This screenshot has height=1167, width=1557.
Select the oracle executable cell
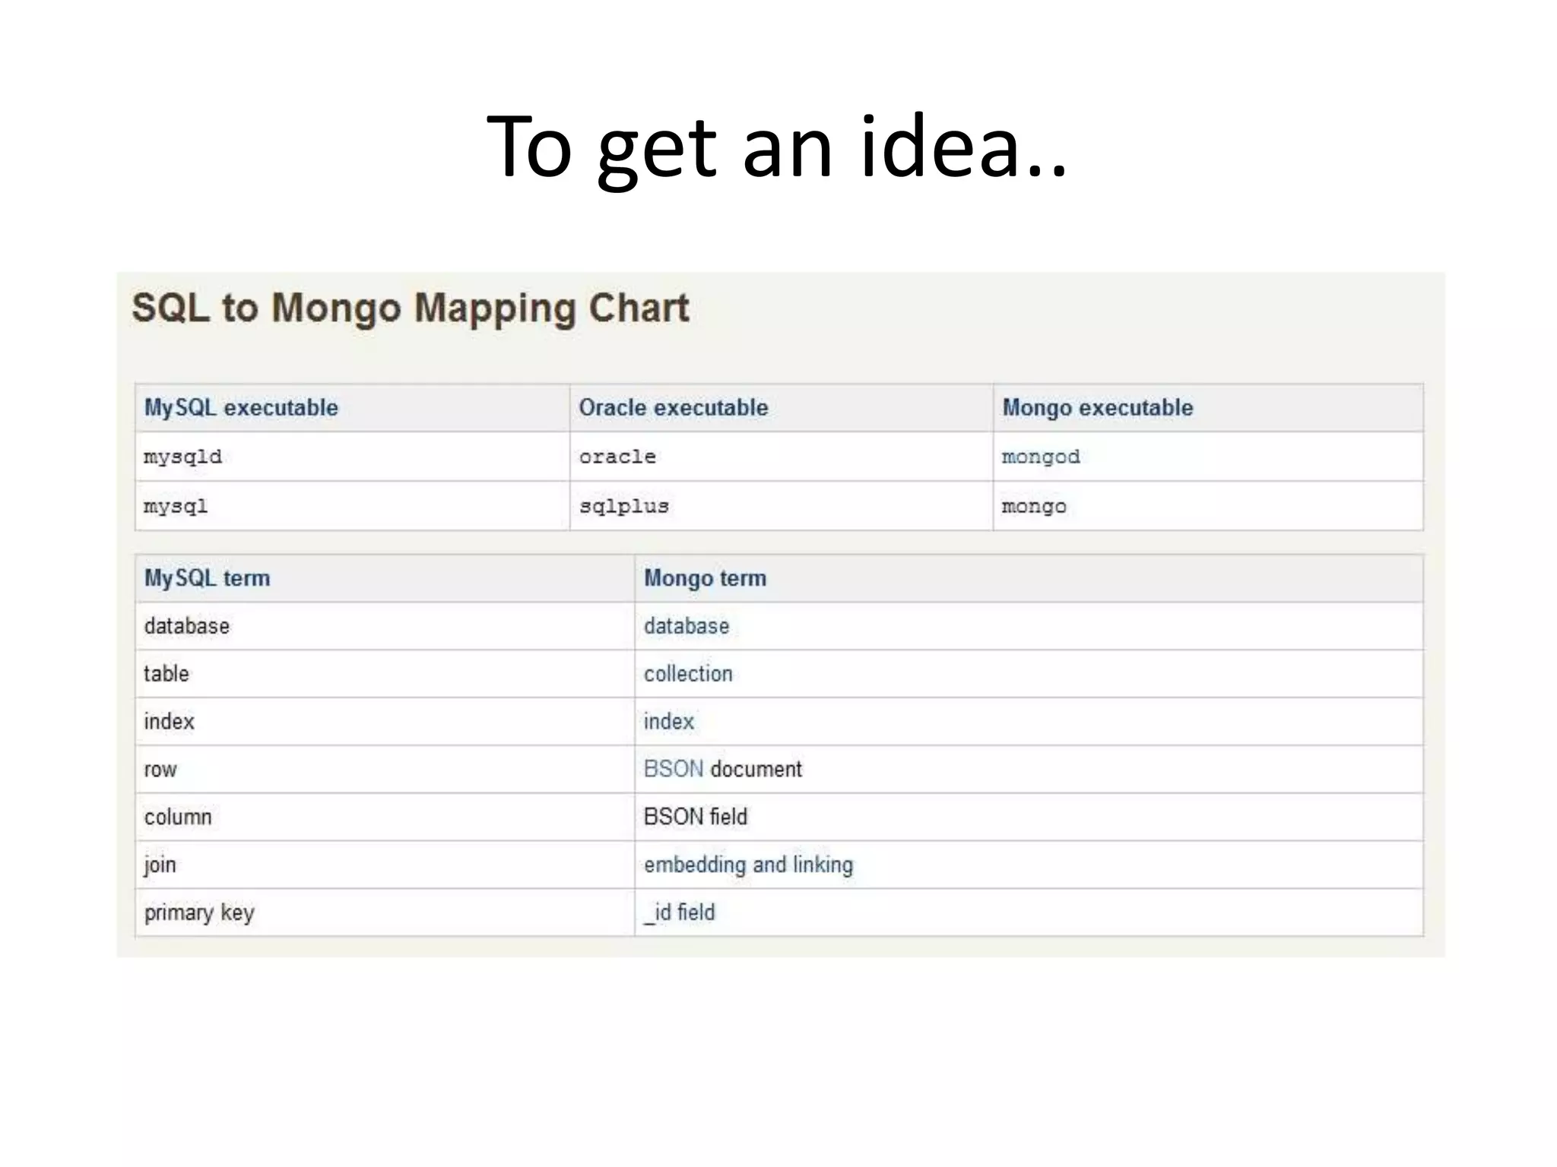[617, 457]
